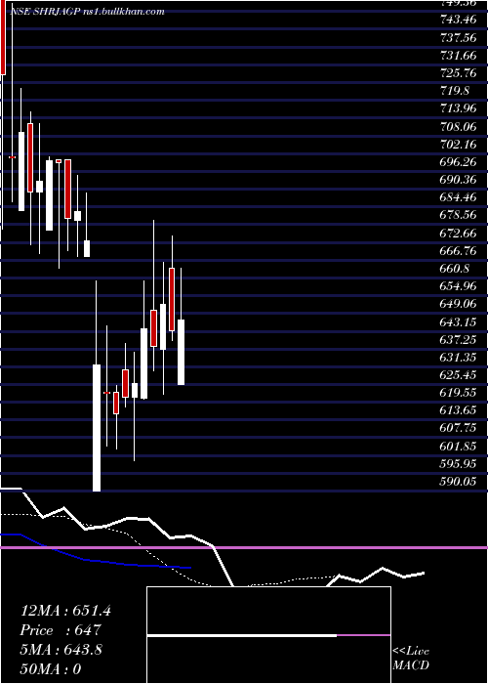Select the 666.76 price axis label
488x684 pixels.
point(458,251)
